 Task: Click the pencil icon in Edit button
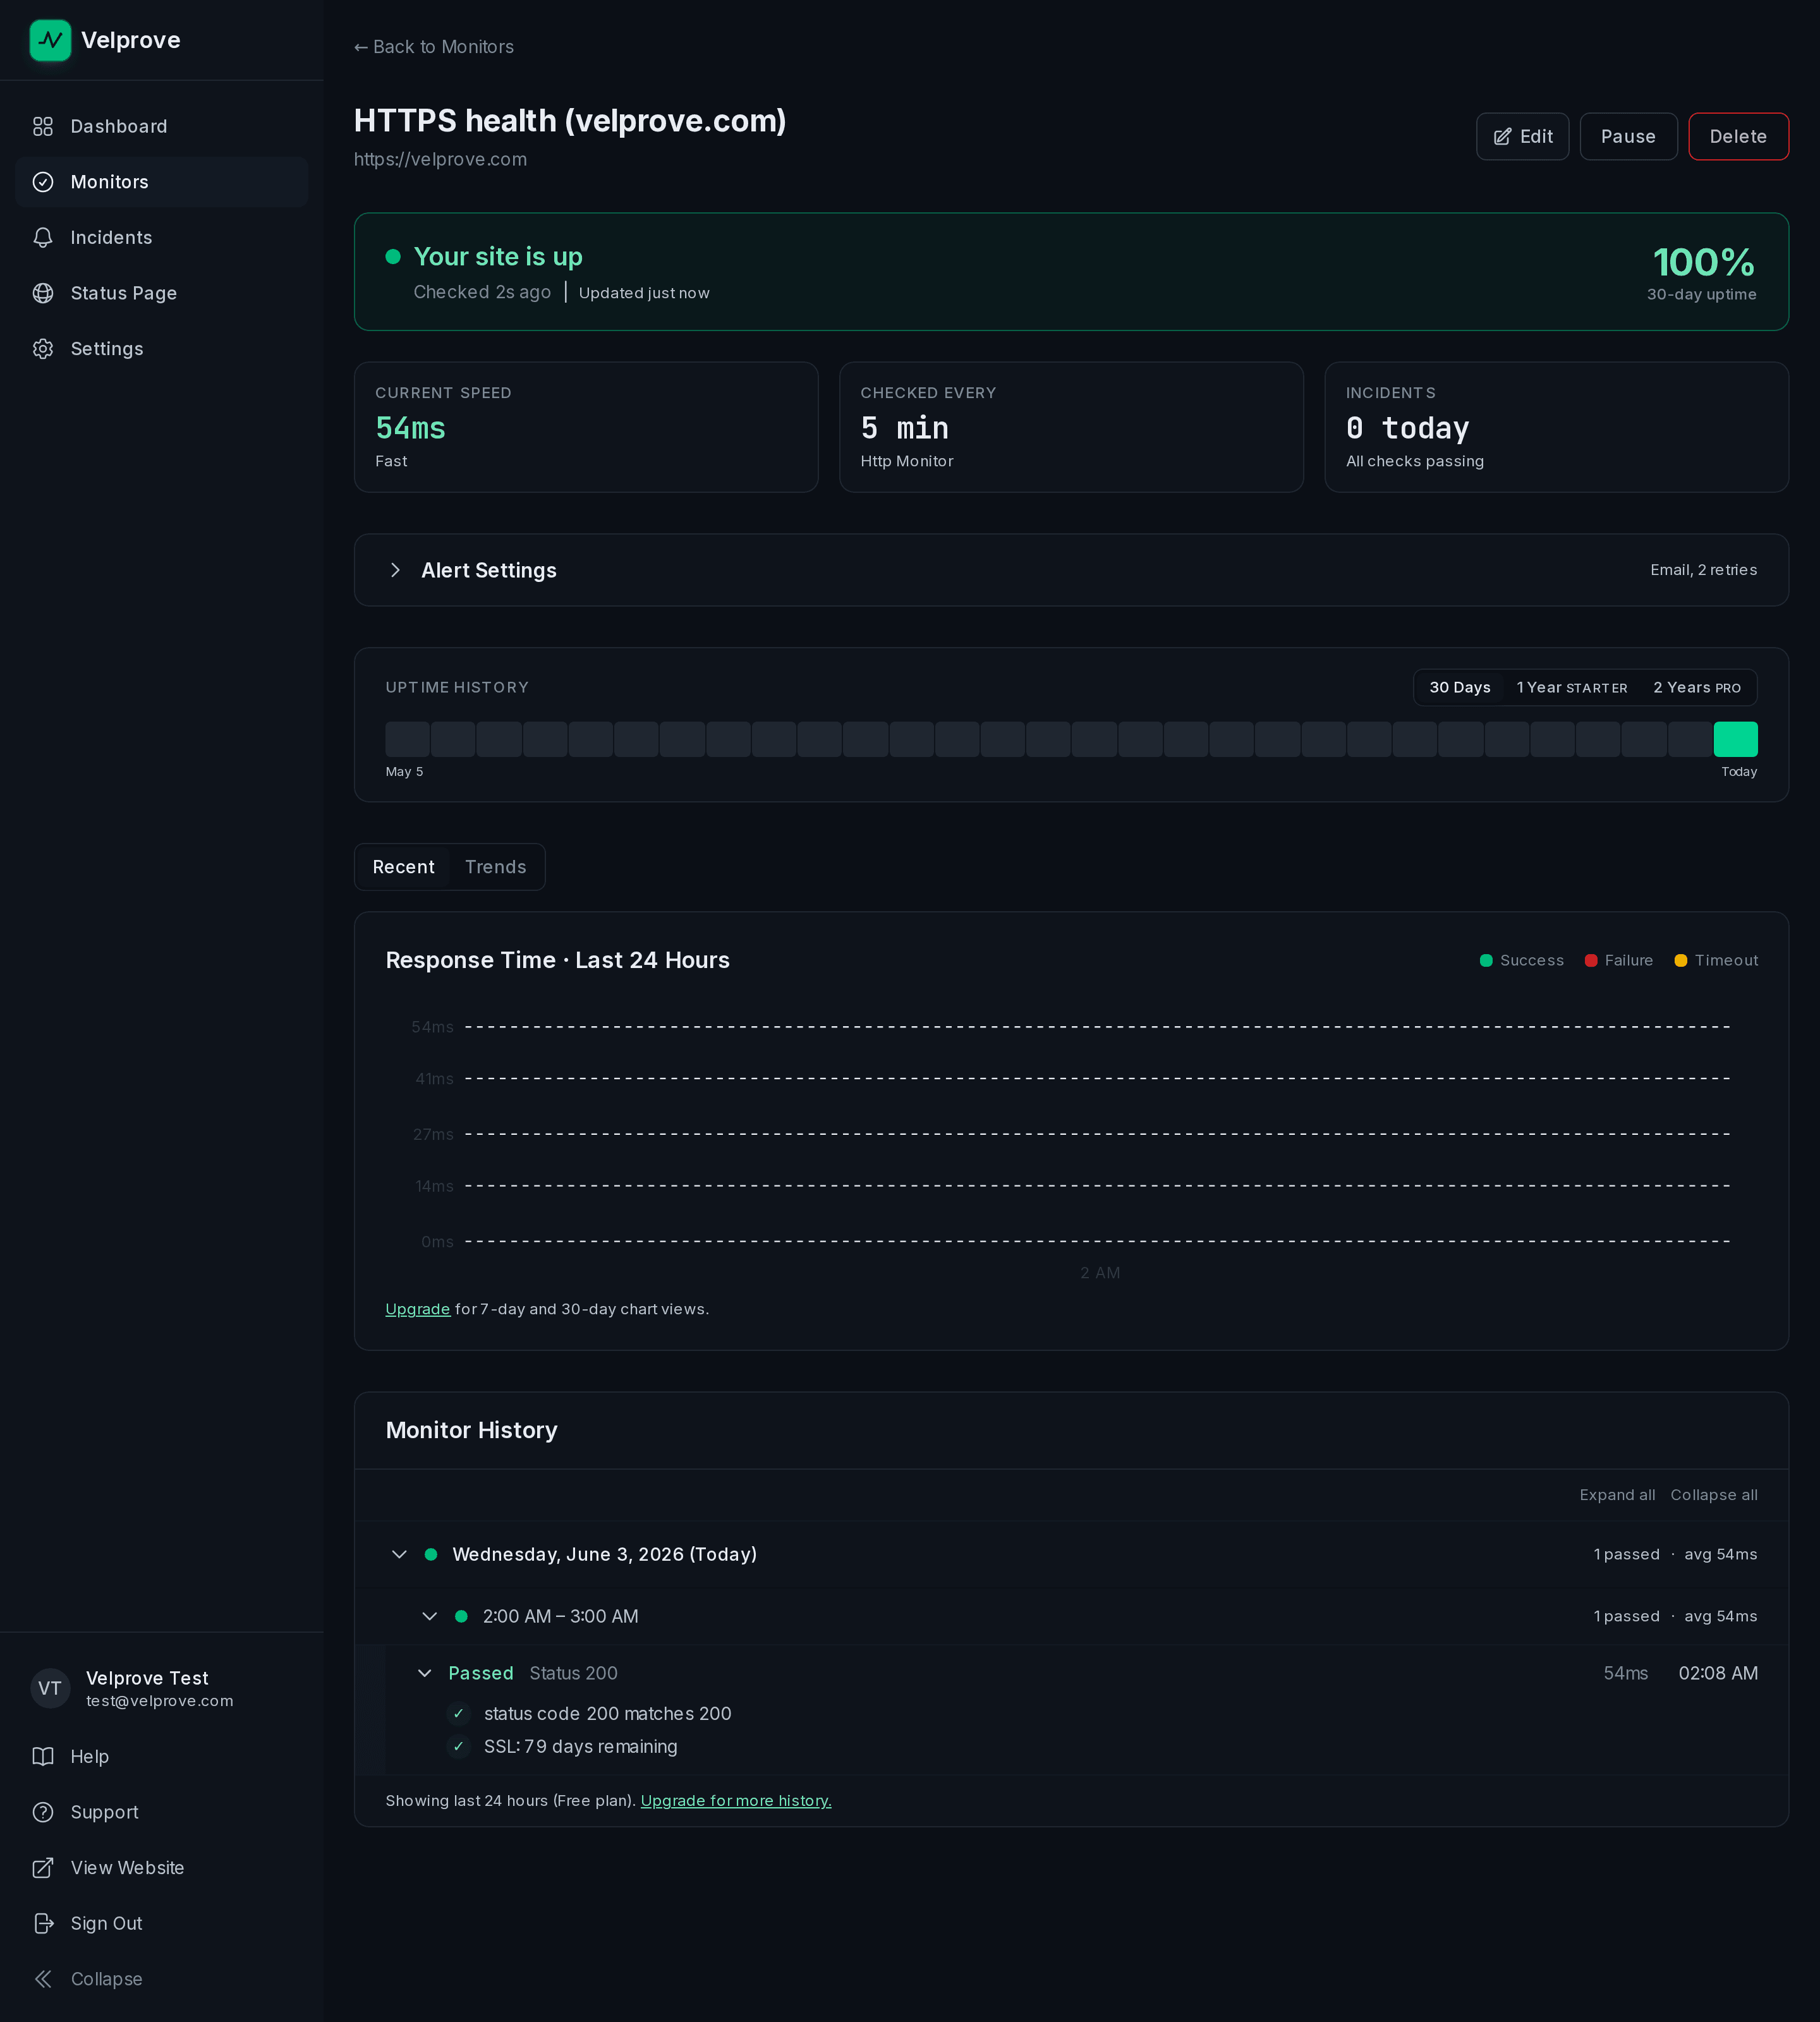pos(1502,137)
